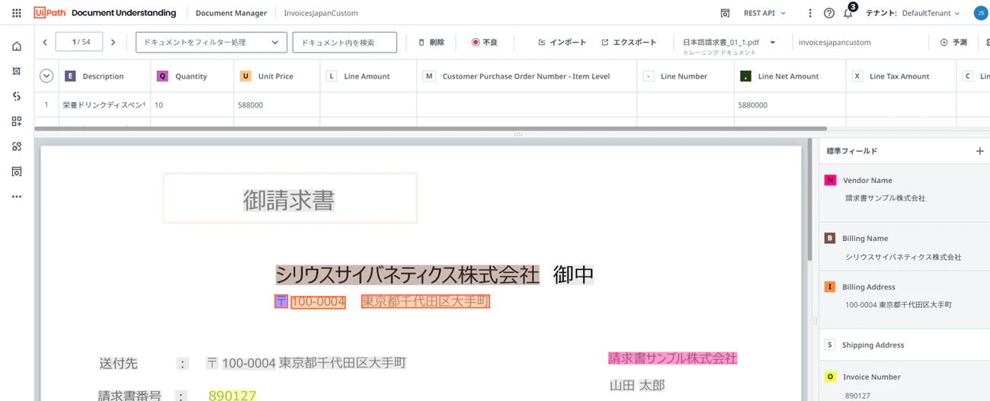Click pink highlighted 請求書サンプル株式会社 in document
This screenshot has height=401, width=990.
(672, 358)
